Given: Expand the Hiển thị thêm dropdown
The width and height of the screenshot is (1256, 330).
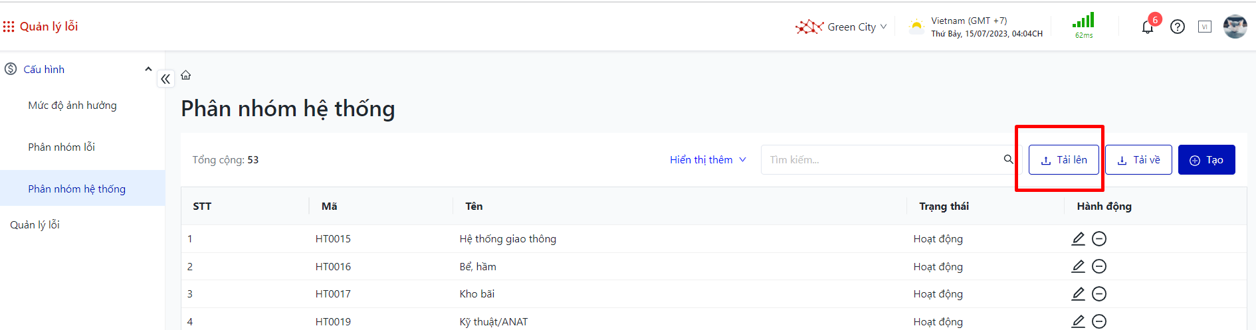Looking at the screenshot, I should pyautogui.click(x=708, y=160).
